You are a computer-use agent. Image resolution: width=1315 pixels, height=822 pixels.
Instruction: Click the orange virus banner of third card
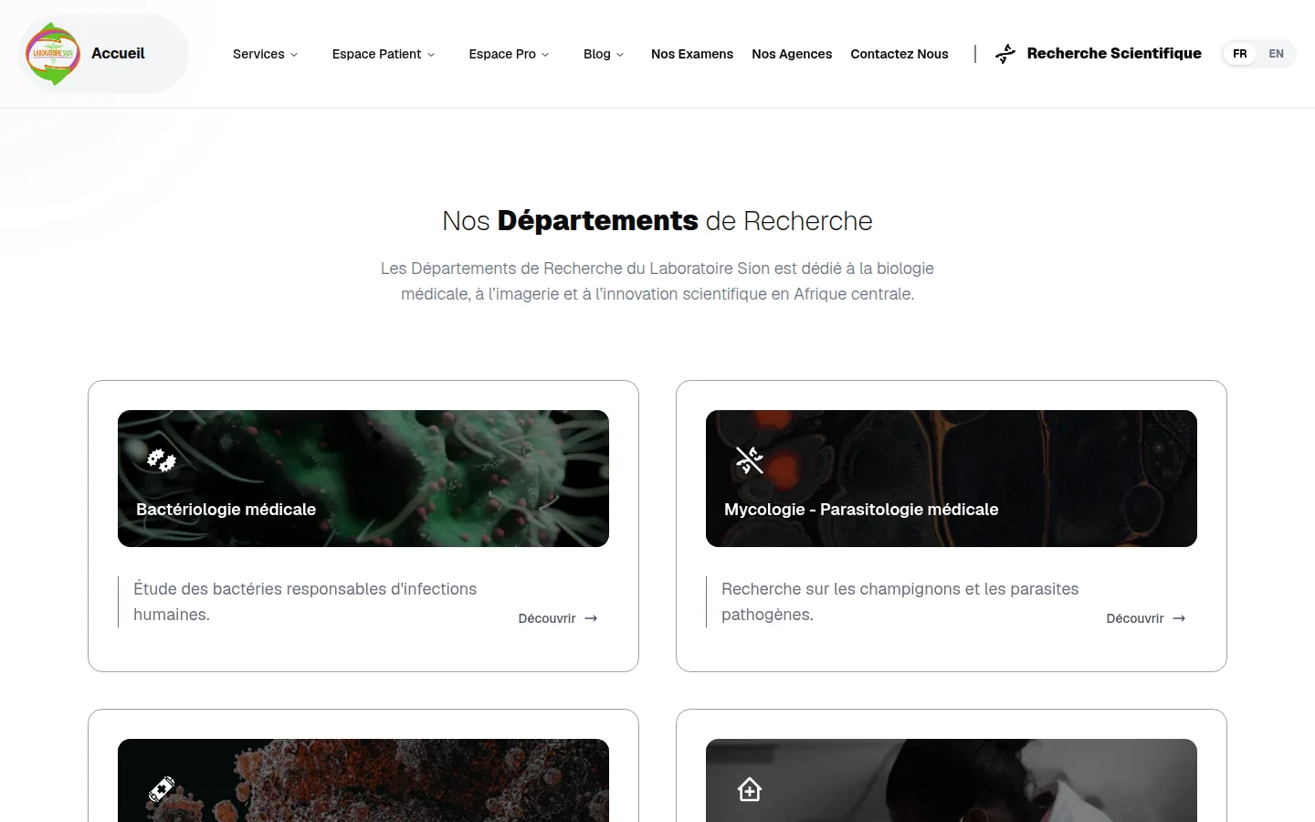pyautogui.click(x=363, y=781)
